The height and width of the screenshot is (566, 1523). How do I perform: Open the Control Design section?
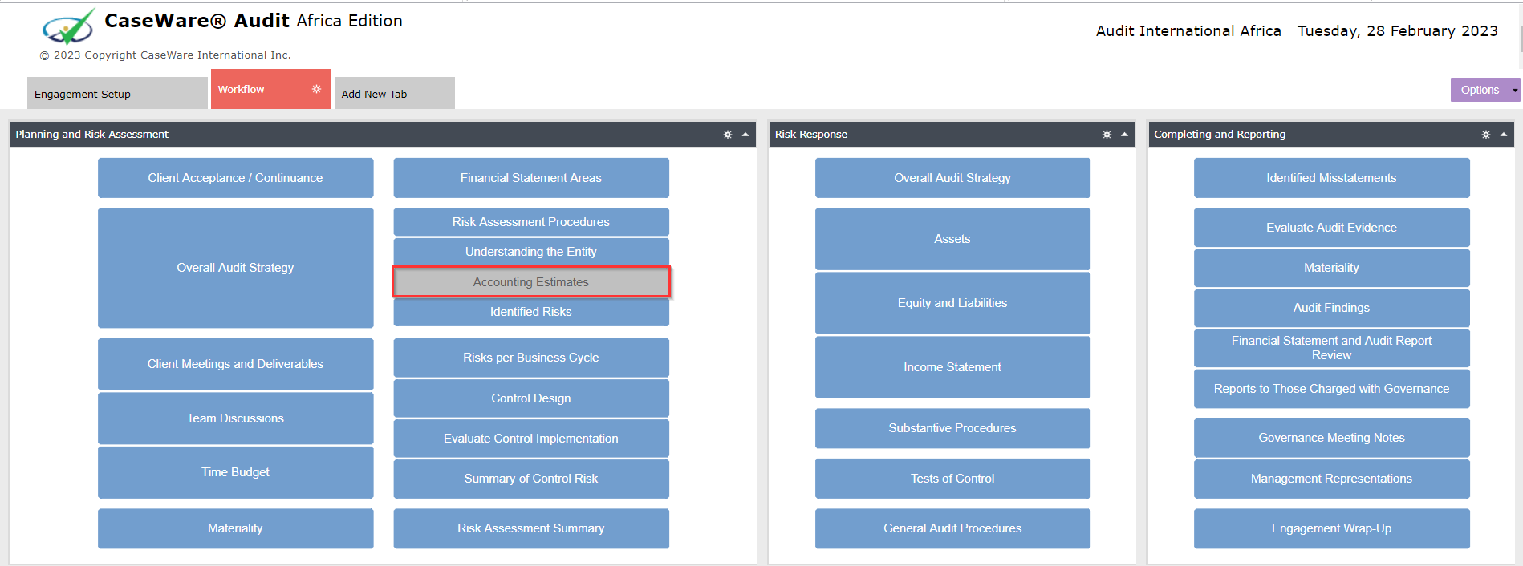pos(531,398)
